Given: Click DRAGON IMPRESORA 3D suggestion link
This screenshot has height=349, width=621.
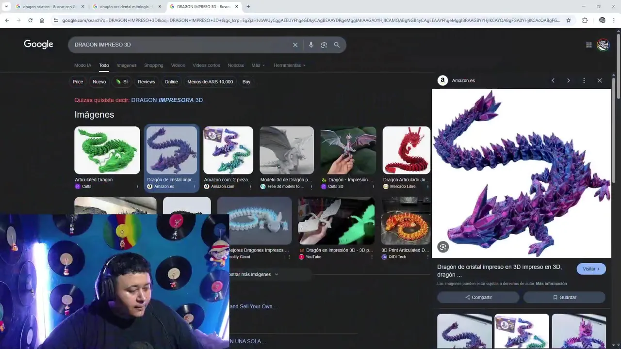Looking at the screenshot, I should [x=167, y=100].
